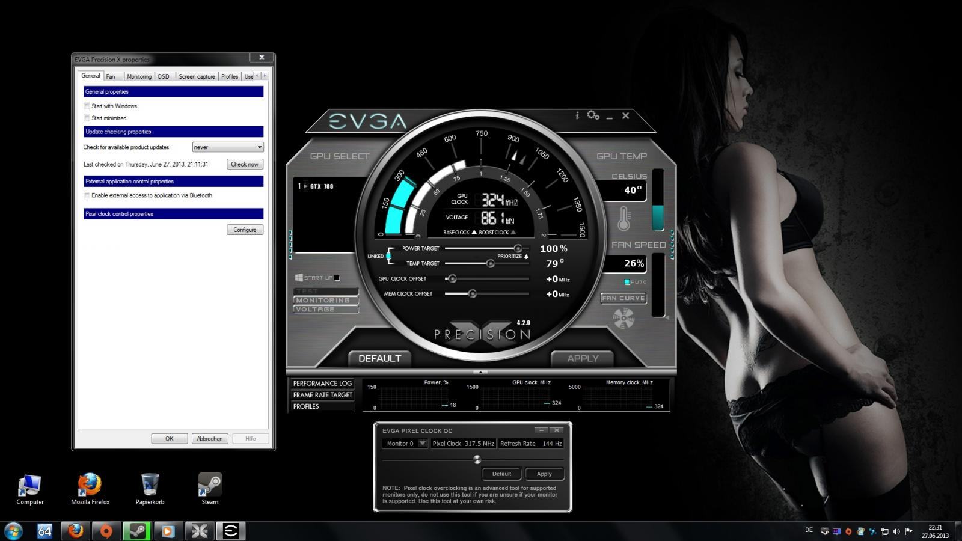The image size is (962, 541).
Task: Click the fan icon below Fan Curve
Action: pyautogui.click(x=623, y=318)
